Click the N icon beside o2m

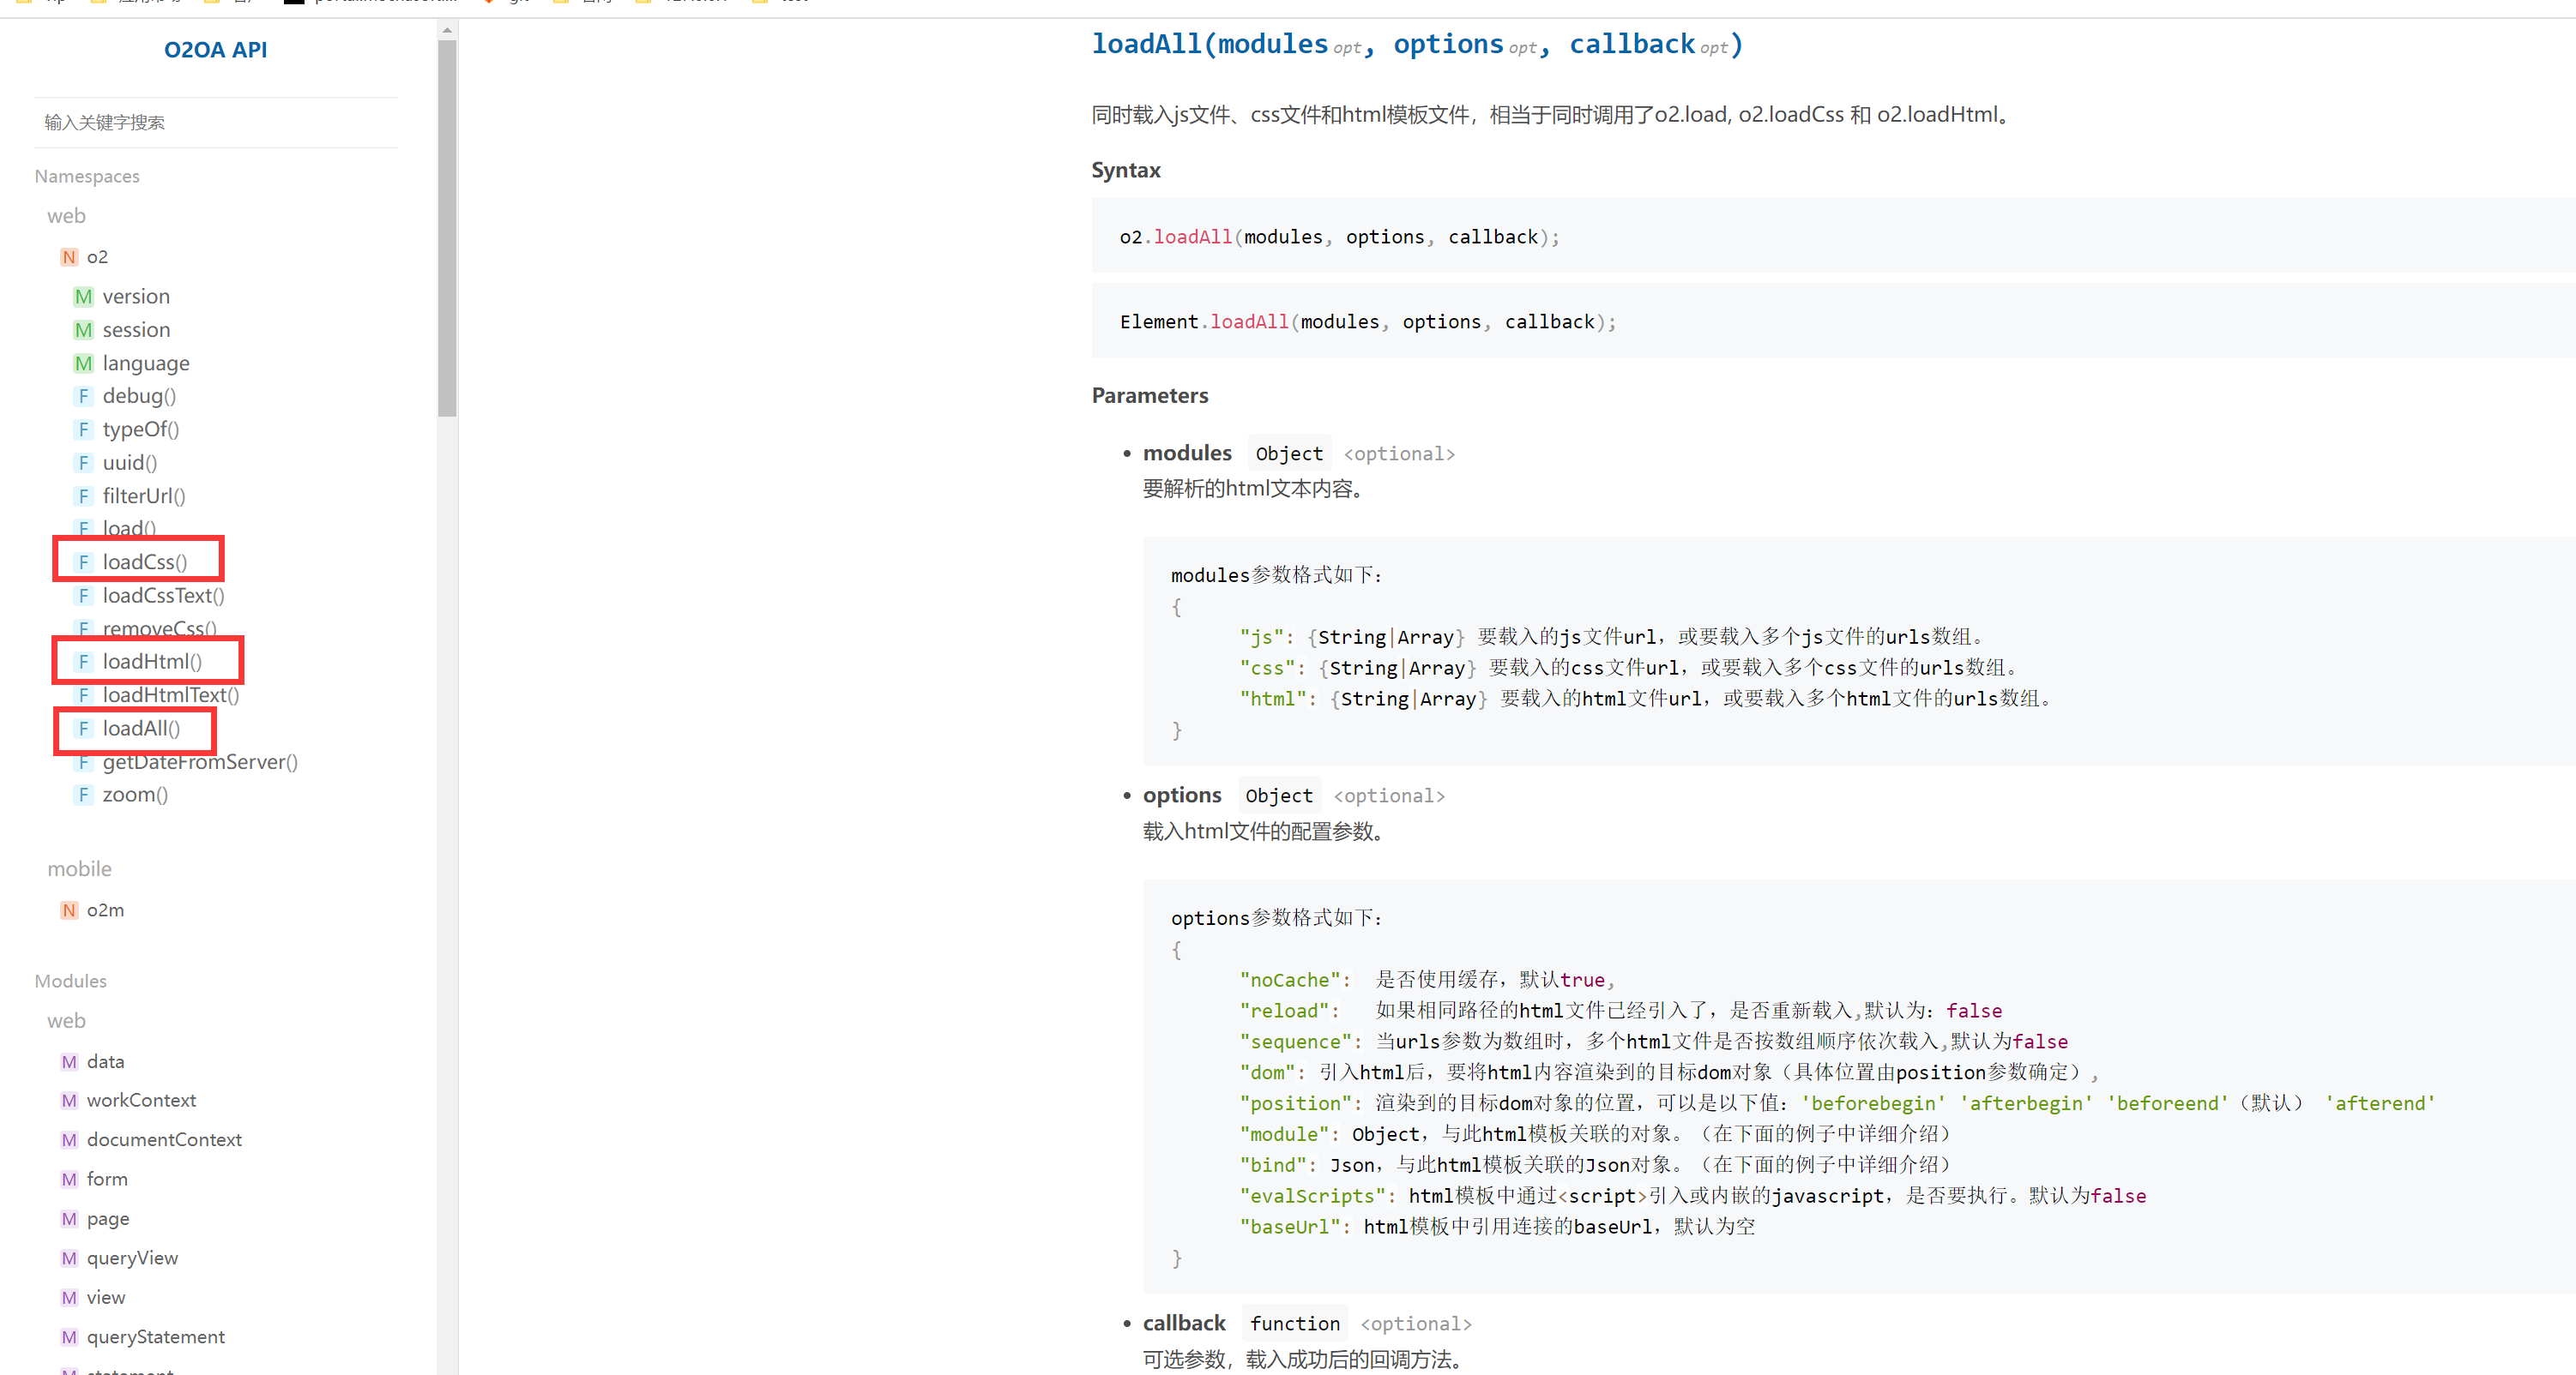pyautogui.click(x=68, y=910)
